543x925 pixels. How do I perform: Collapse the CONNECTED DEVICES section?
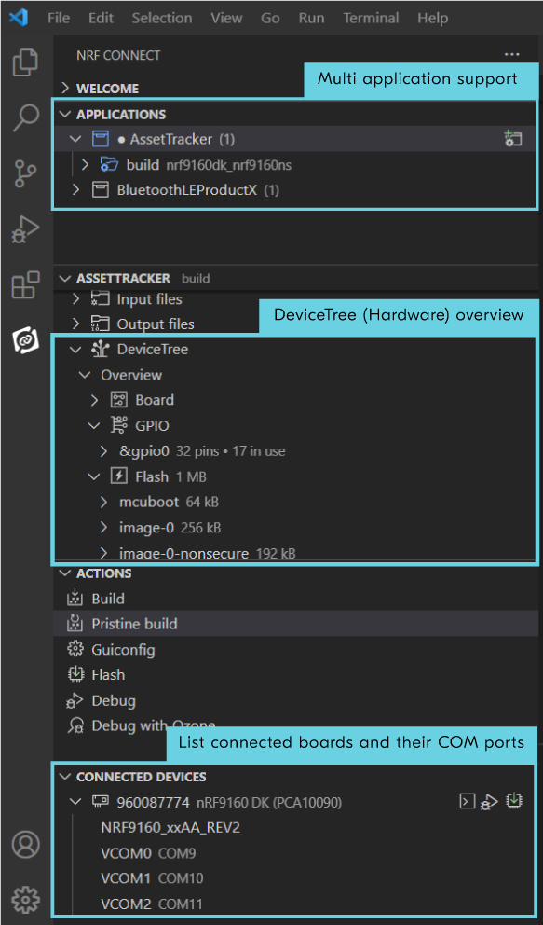pyautogui.click(x=64, y=776)
